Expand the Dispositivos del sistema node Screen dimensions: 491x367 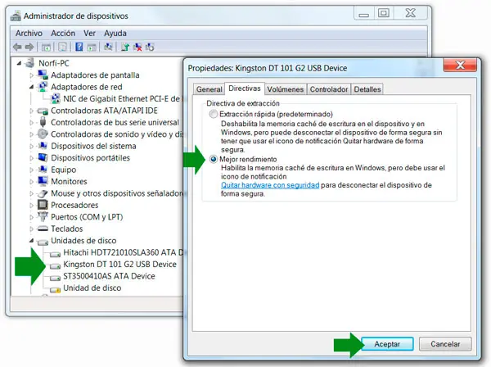[x=31, y=146]
